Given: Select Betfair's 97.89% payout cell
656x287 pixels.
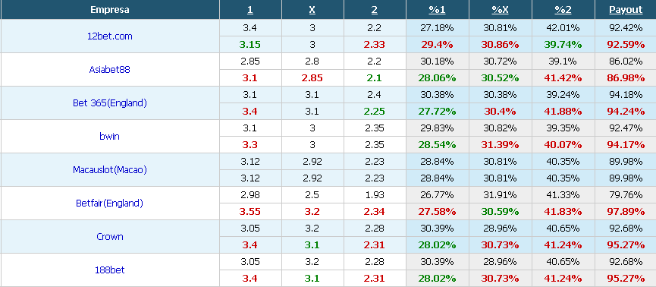Looking at the screenshot, I should click(626, 212).
